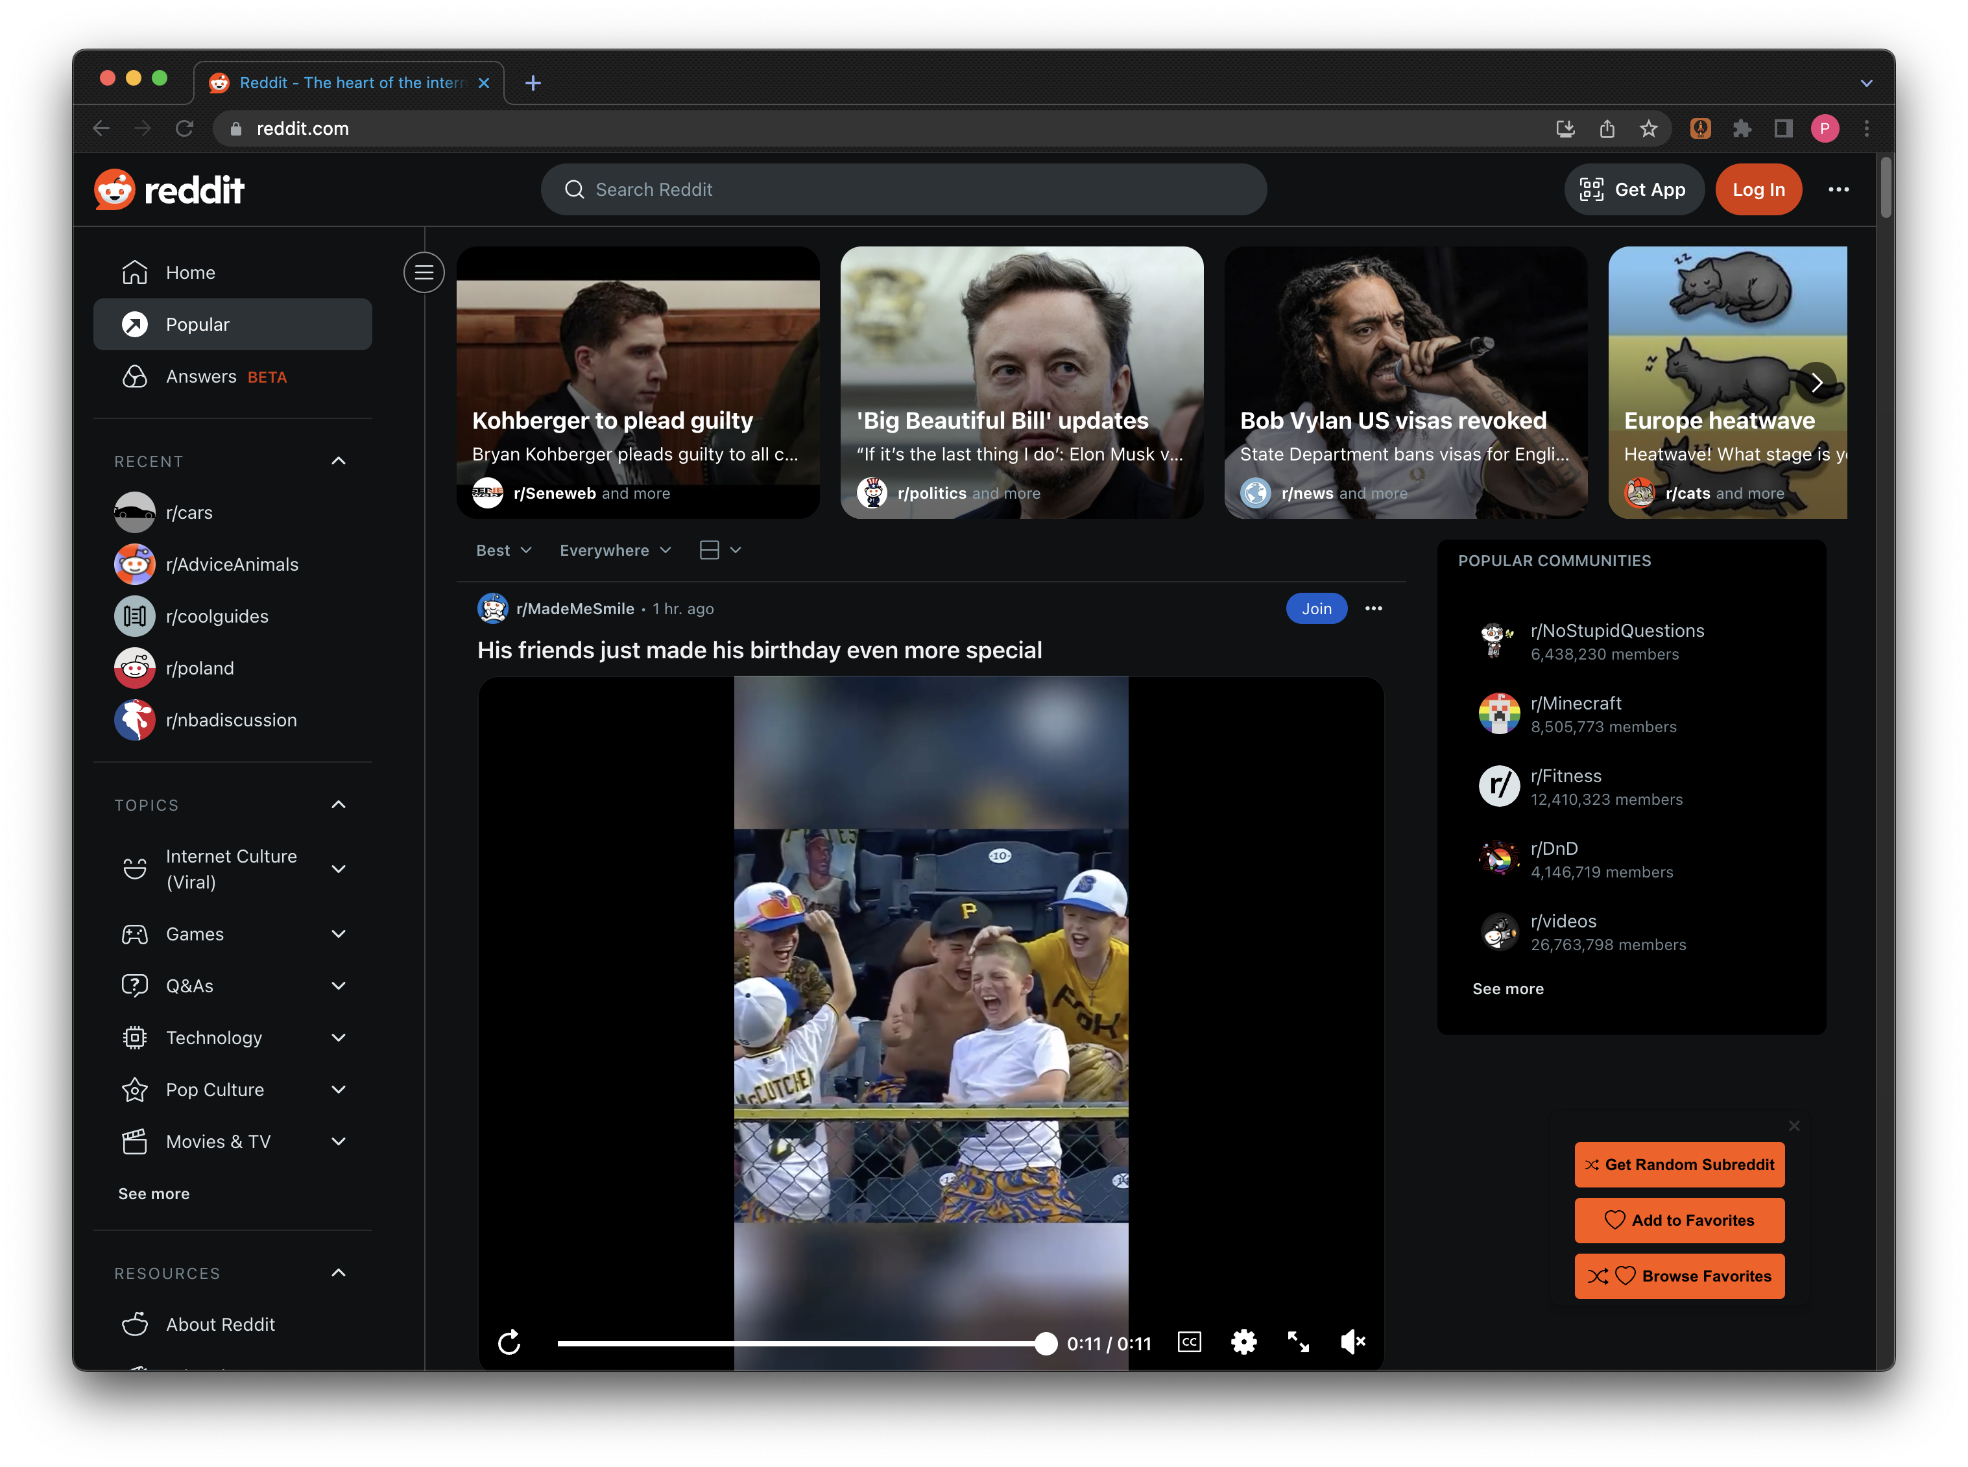Collapse the RESOURCES section
This screenshot has width=1968, height=1467.
339,1272
